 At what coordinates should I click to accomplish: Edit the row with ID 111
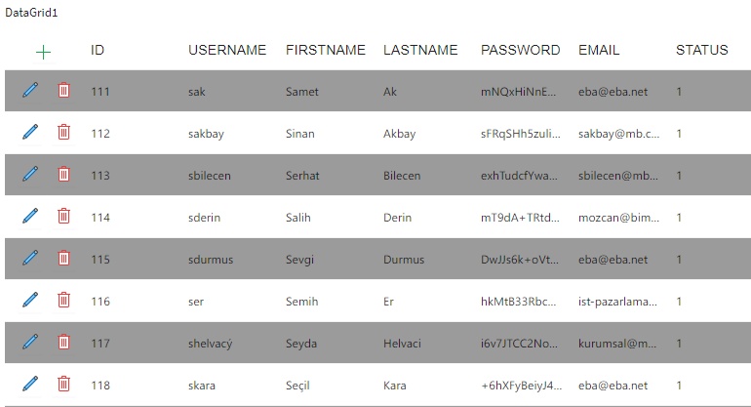[30, 91]
